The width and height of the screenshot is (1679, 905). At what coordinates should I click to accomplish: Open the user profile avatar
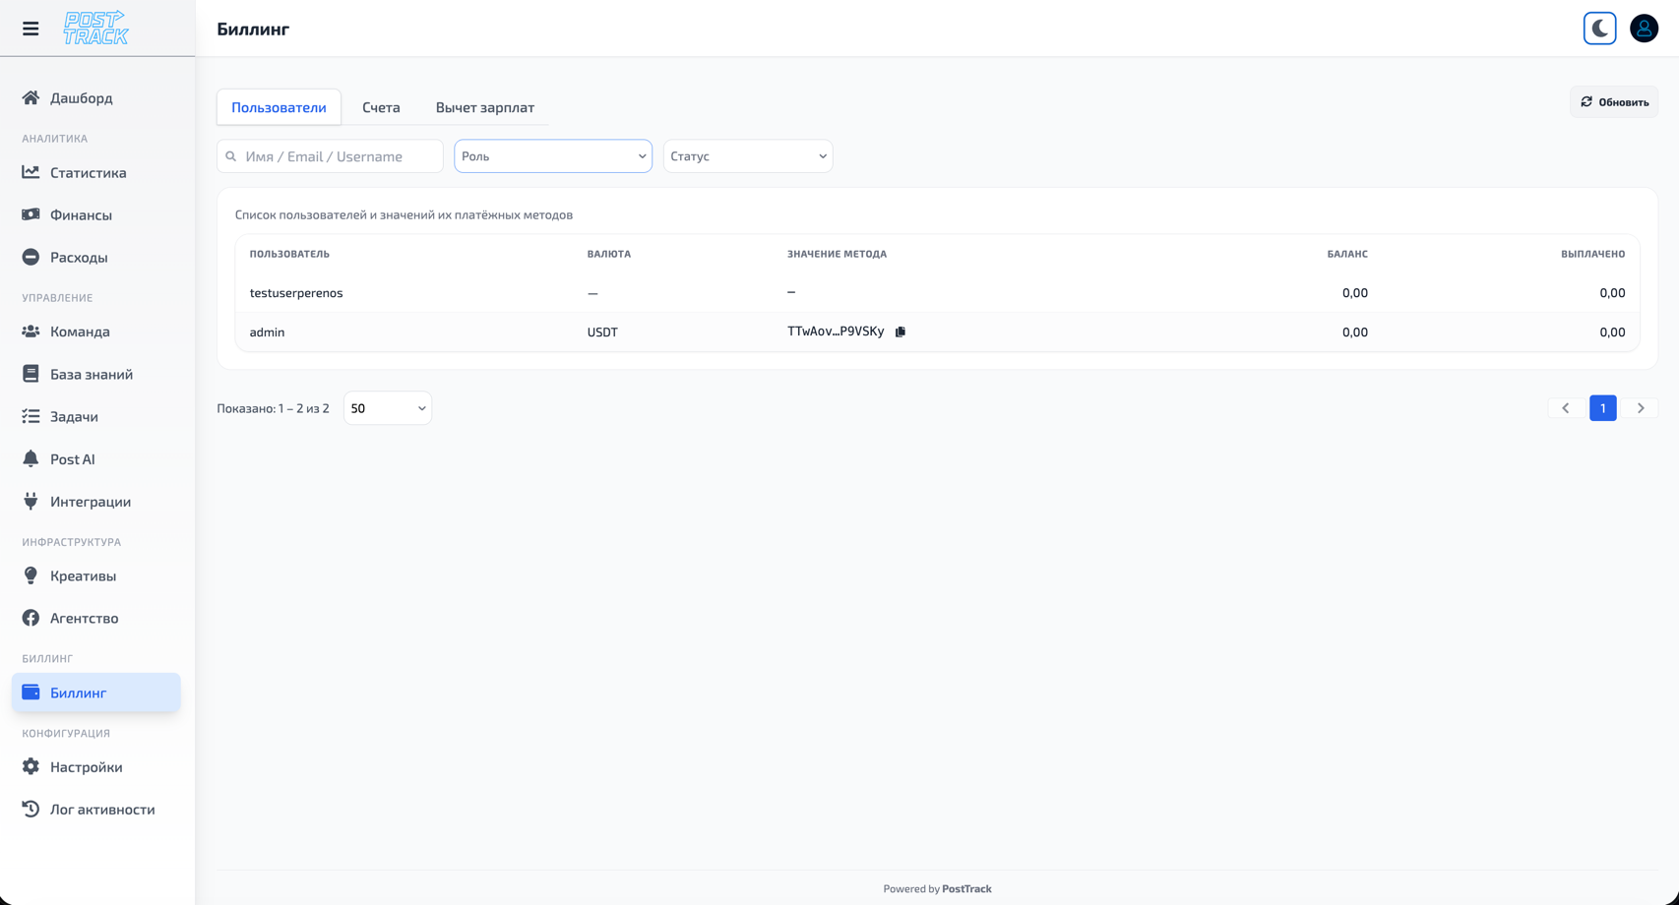[1644, 29]
